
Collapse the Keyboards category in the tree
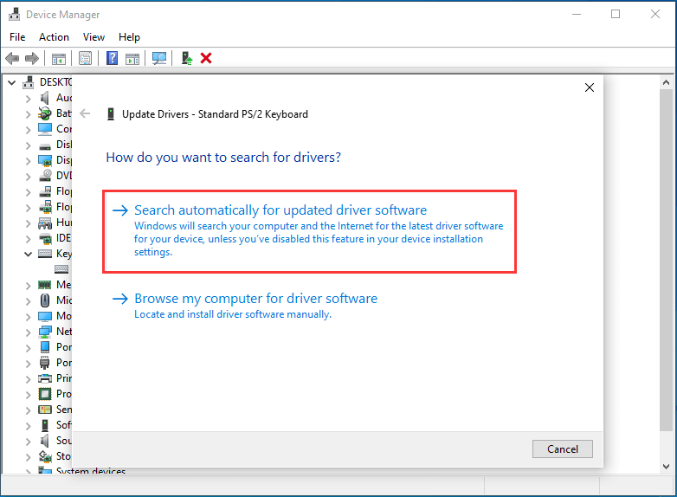coord(28,254)
